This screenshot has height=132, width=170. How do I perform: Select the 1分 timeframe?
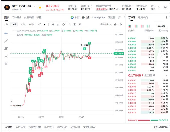(6, 24)
